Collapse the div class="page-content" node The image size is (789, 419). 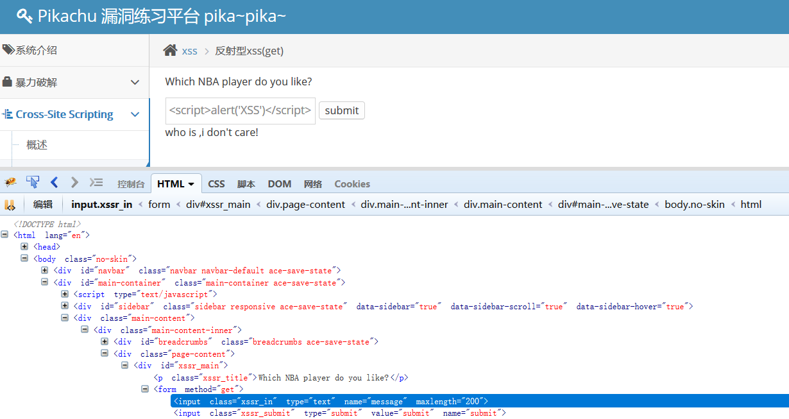105,354
